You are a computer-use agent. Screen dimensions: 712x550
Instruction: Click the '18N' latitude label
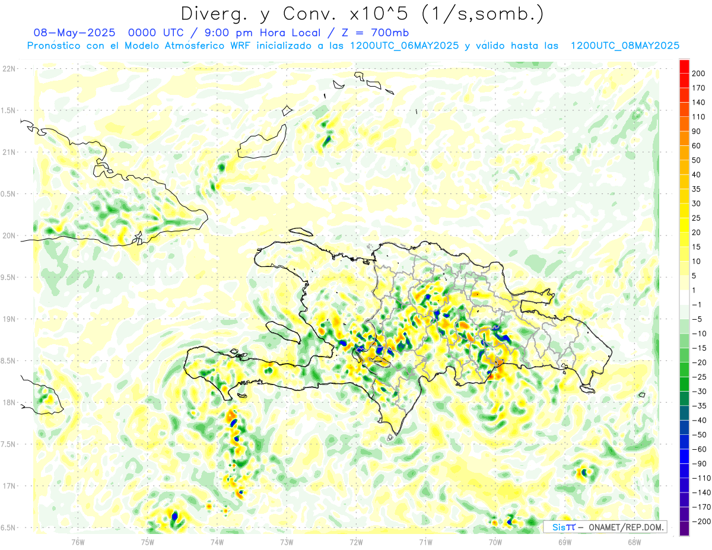[x=9, y=403]
